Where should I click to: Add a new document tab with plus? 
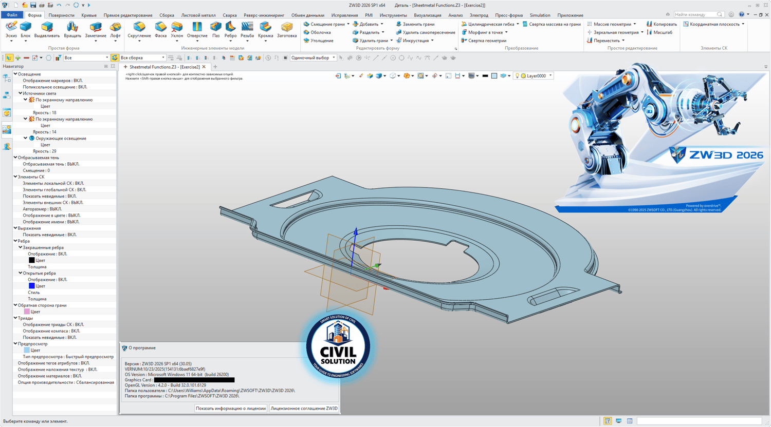point(215,67)
